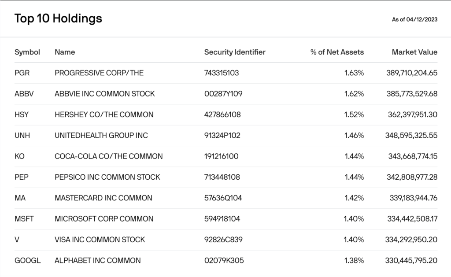Viewport: 451px width, 277px height.
Task: Click the Market Value column header
Action: point(414,52)
